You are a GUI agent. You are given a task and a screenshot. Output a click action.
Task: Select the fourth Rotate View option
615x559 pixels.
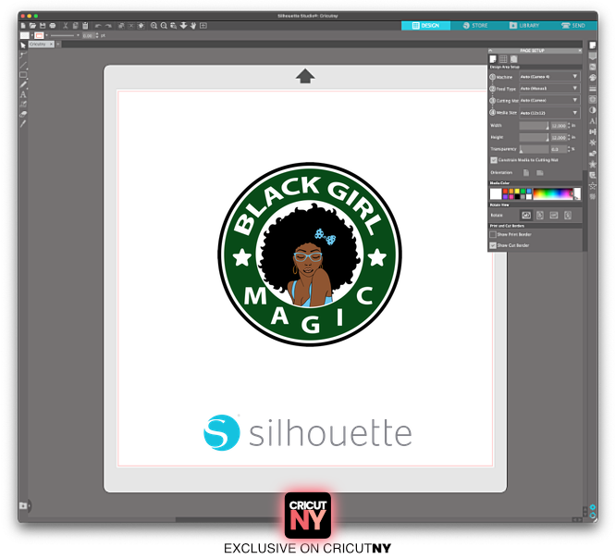pos(568,215)
